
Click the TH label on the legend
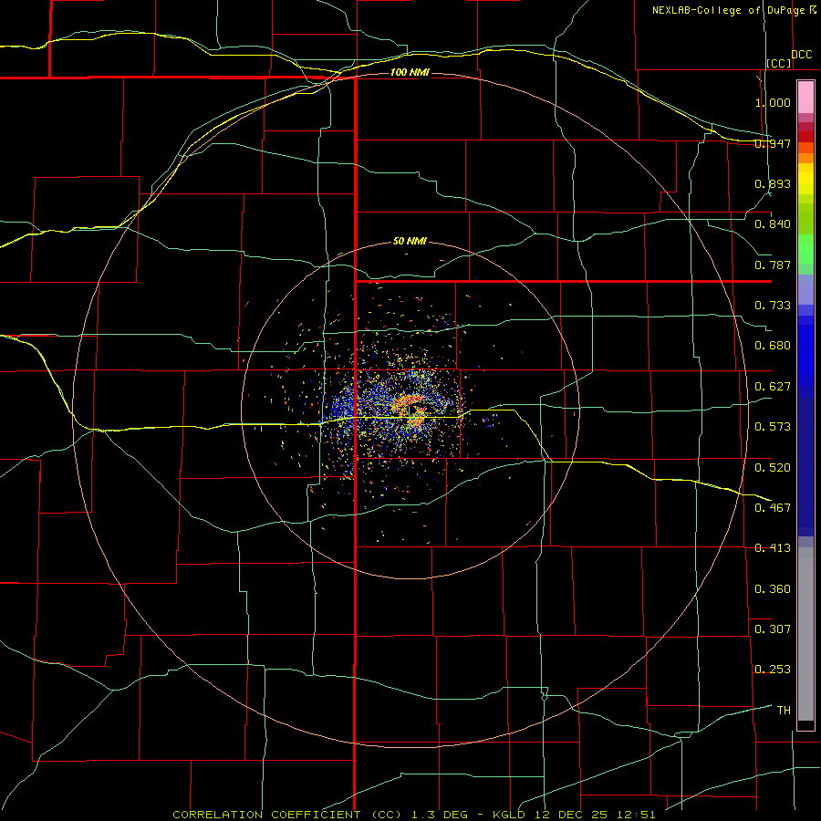pyautogui.click(x=784, y=711)
